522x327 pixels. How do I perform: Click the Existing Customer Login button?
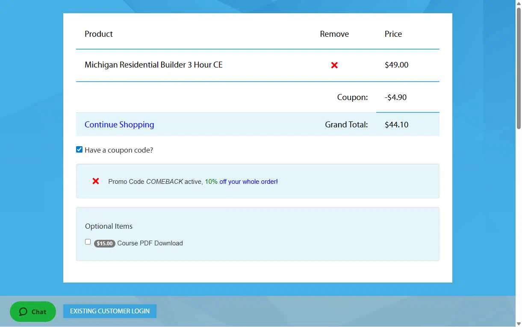click(110, 311)
